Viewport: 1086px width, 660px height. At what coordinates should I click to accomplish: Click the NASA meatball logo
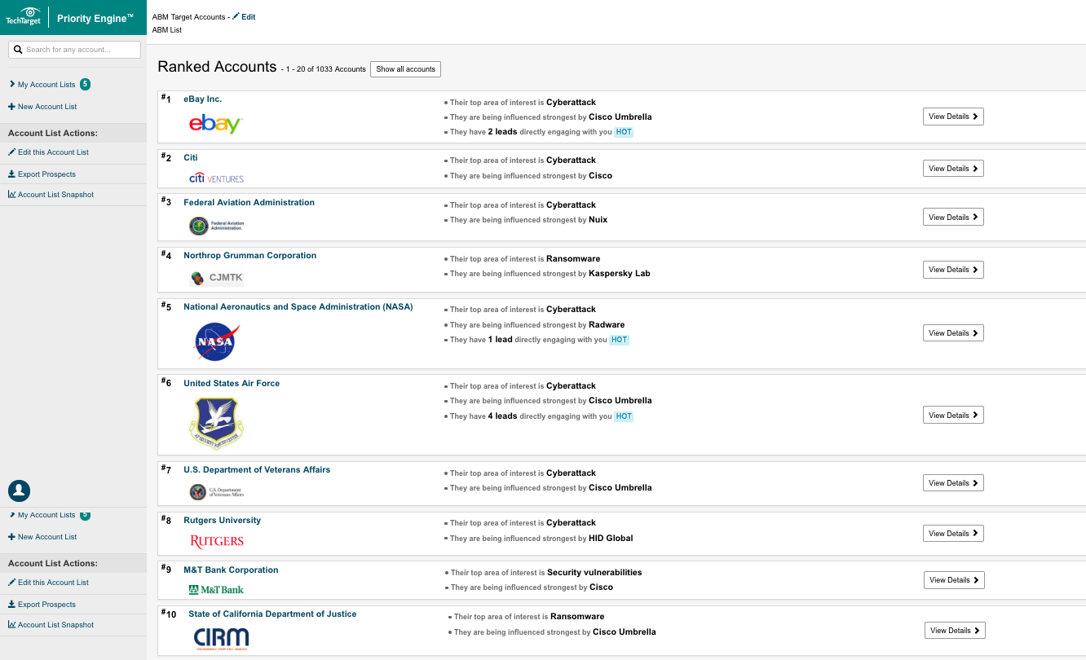coord(217,342)
